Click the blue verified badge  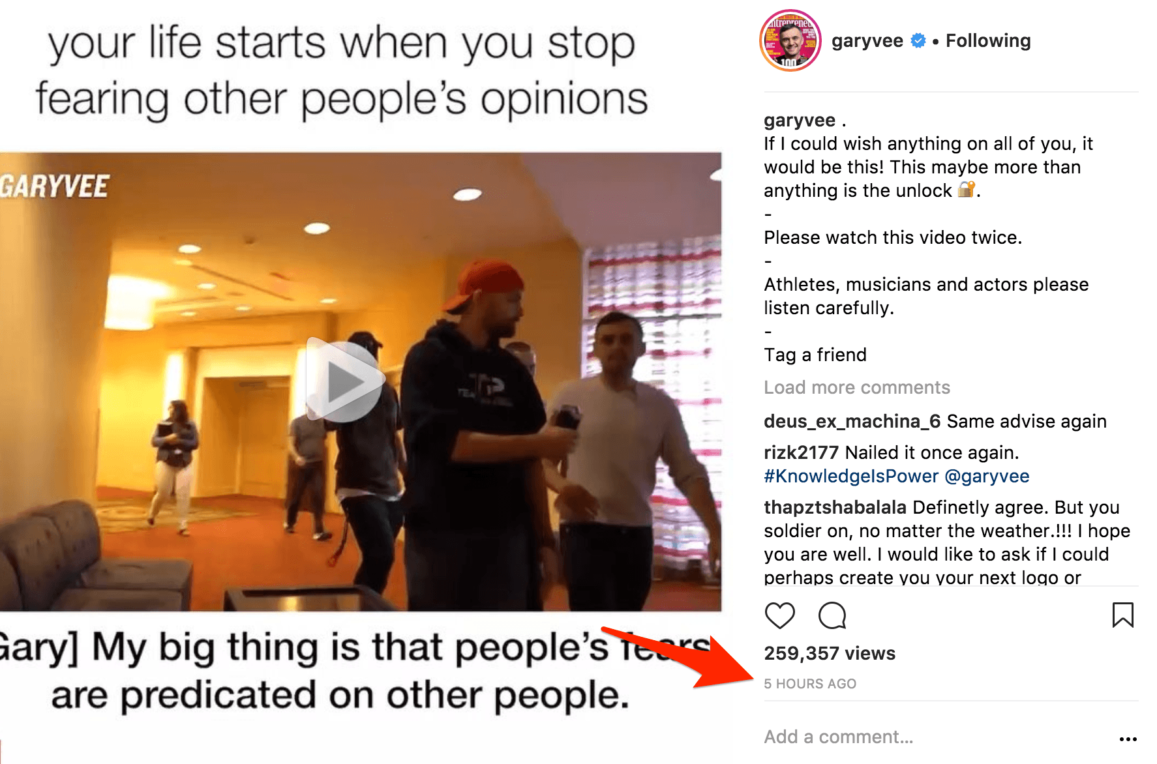[918, 40]
